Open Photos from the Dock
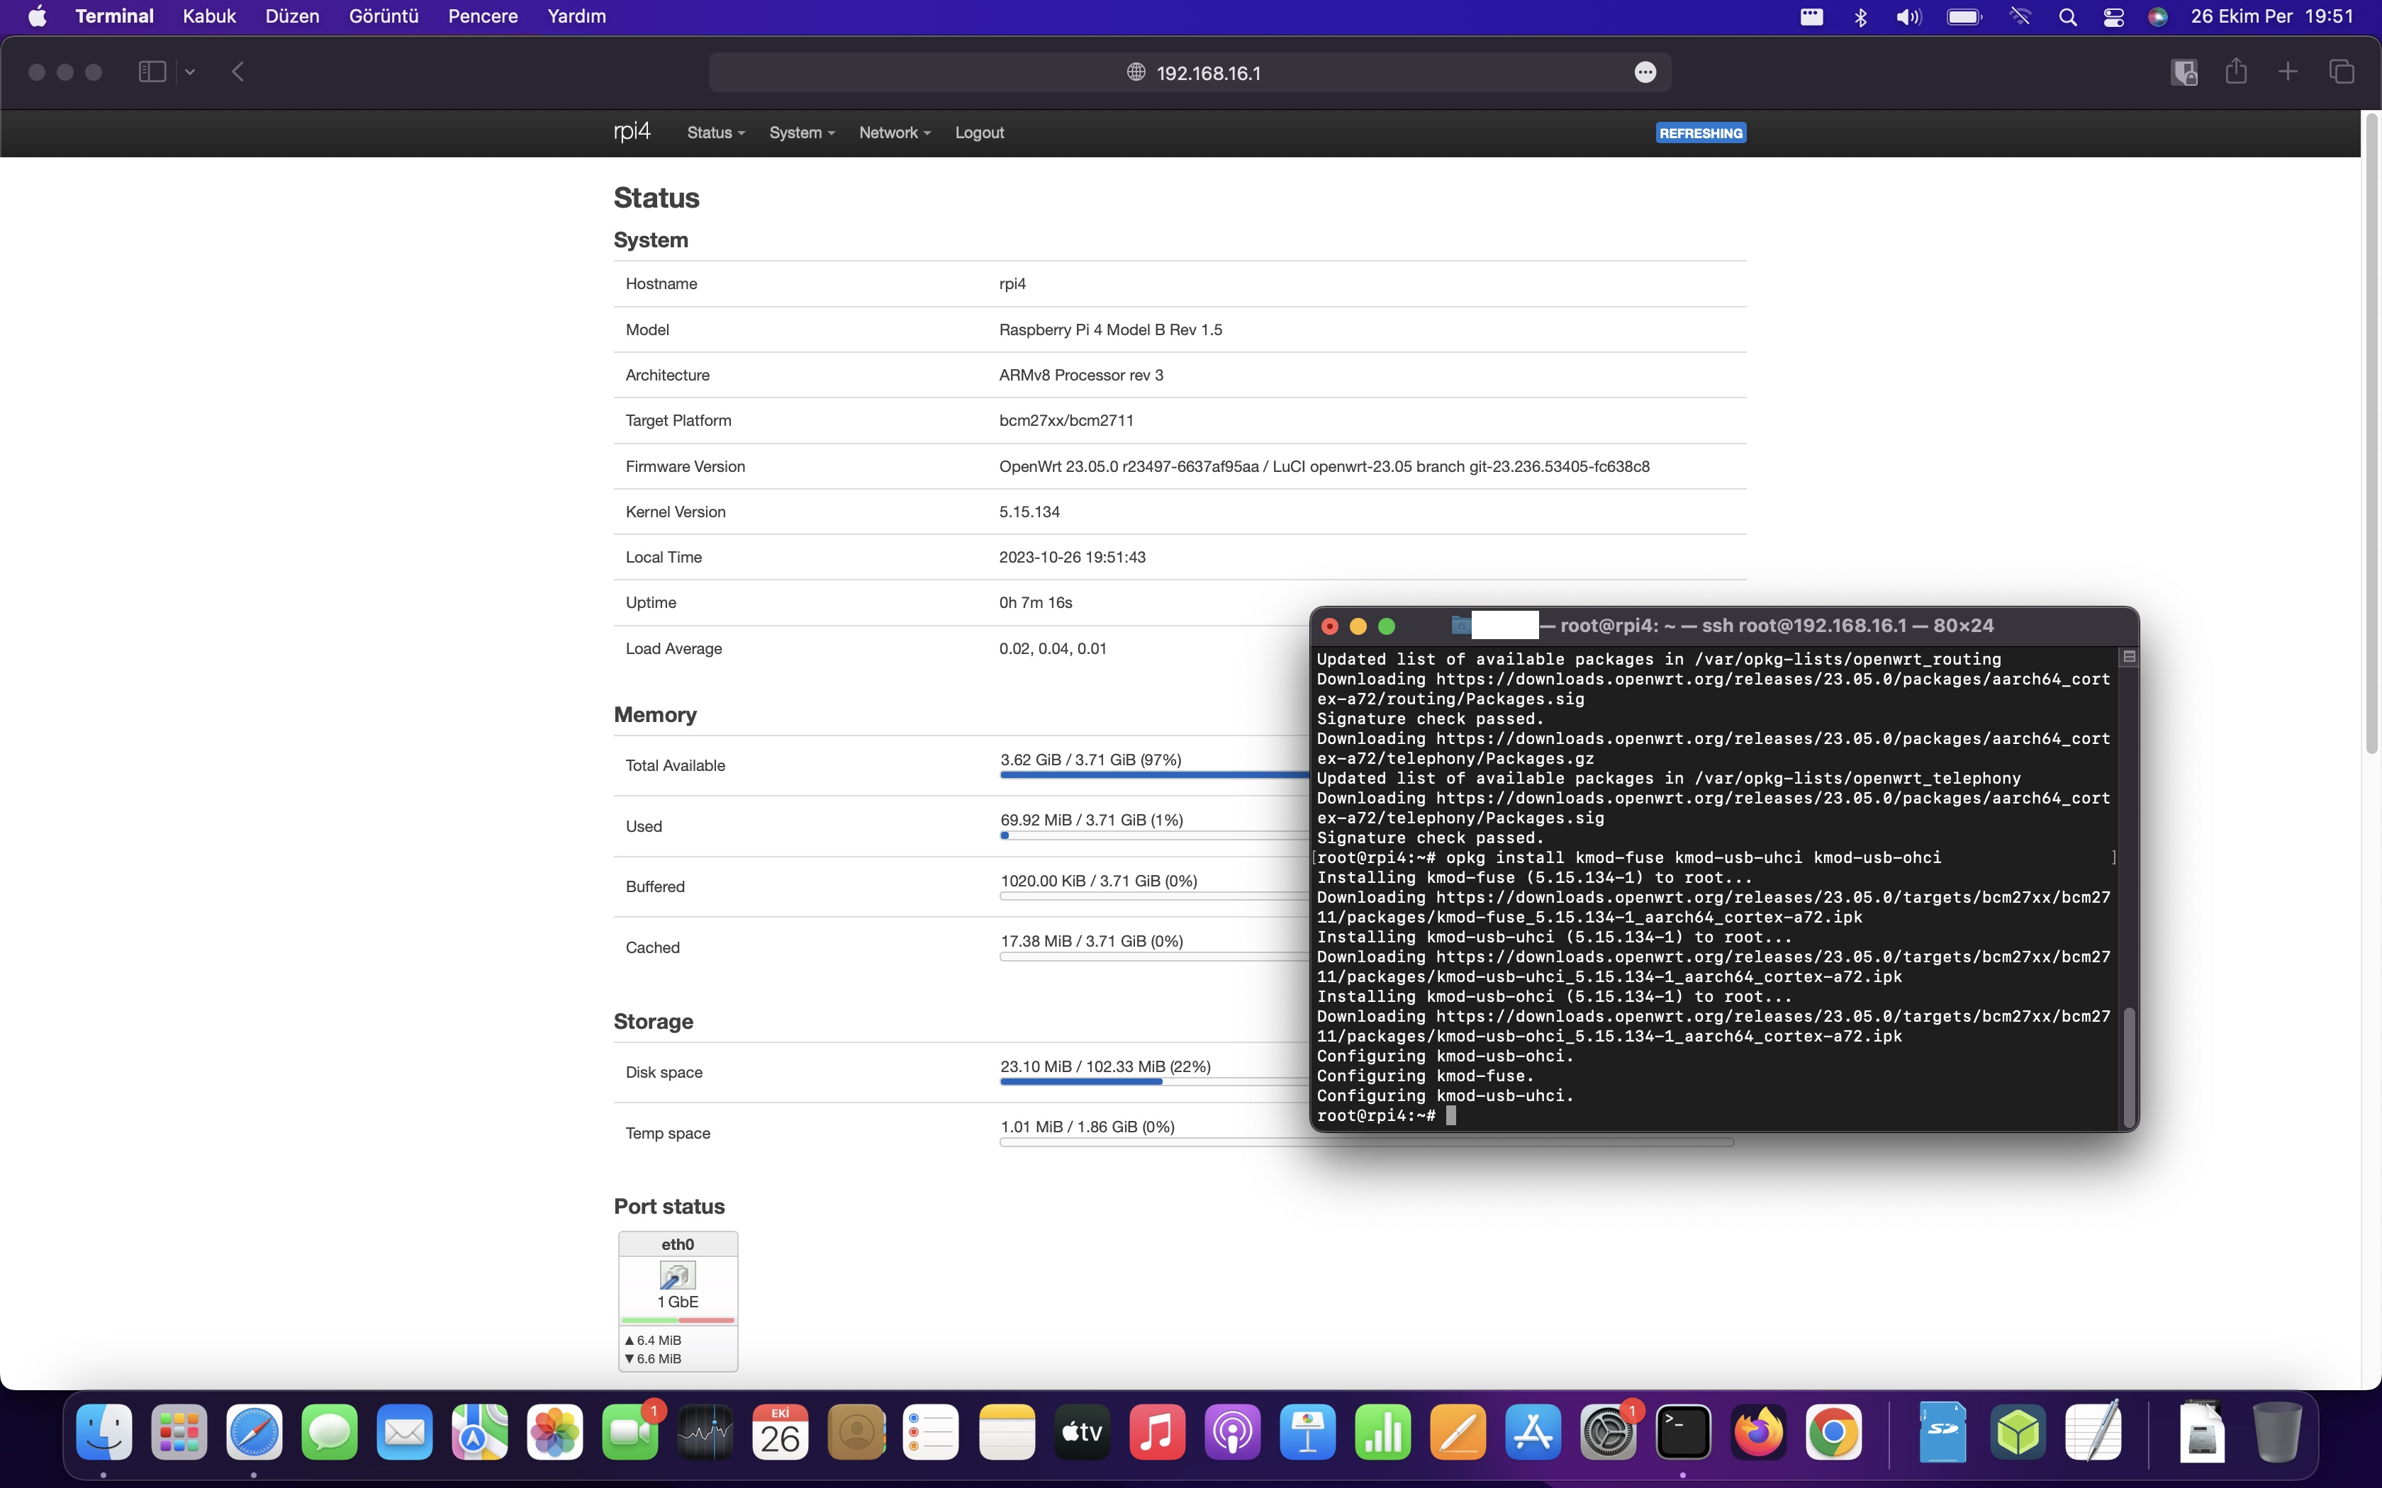Viewport: 2382px width, 1488px height. [555, 1432]
